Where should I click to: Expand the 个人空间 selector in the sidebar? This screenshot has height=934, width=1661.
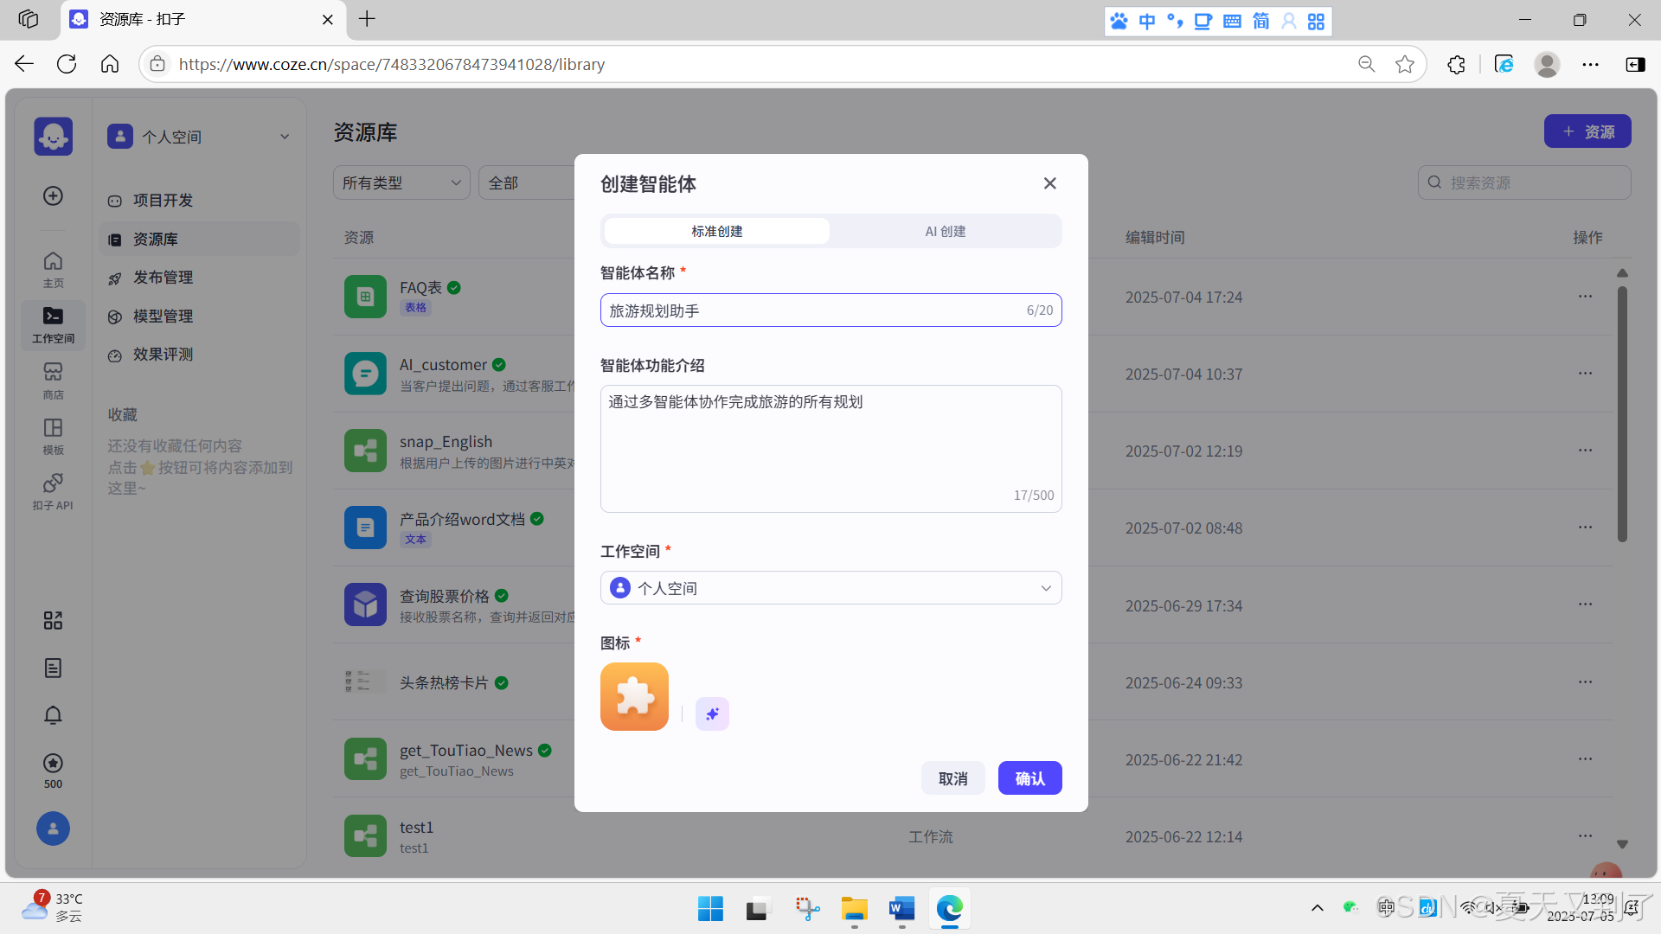[199, 137]
